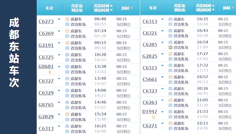Open train G2191 link
Image resolution: width=236 pixels, height=134 pixels.
tap(46, 45)
